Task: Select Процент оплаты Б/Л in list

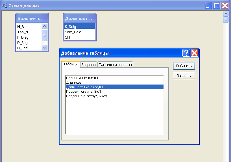Action: [114, 92]
